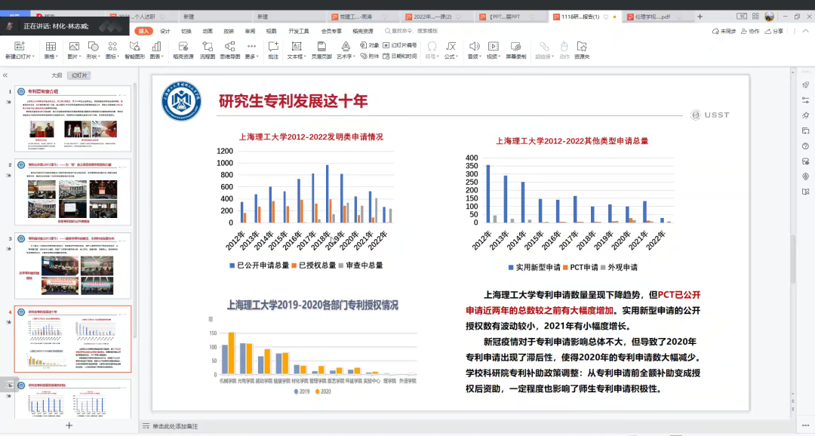
Task: Open the three-dot more options menu near 分享
Action: [x=794, y=31]
